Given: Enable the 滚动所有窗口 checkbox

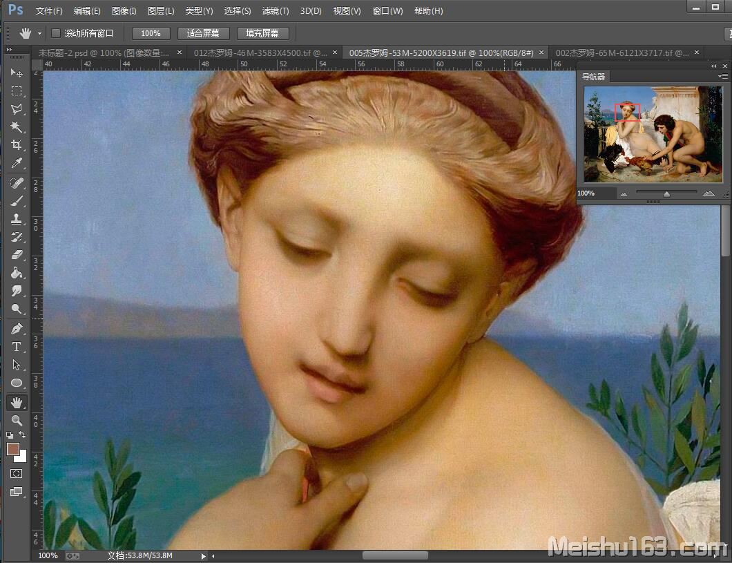Looking at the screenshot, I should (56, 33).
